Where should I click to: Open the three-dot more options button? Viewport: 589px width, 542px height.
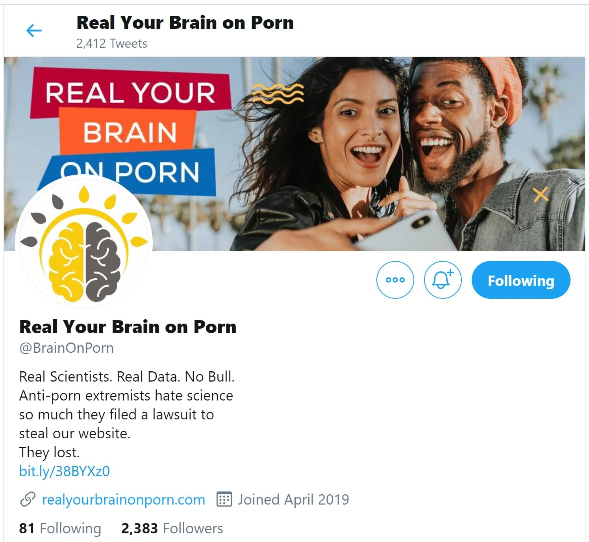click(x=395, y=280)
